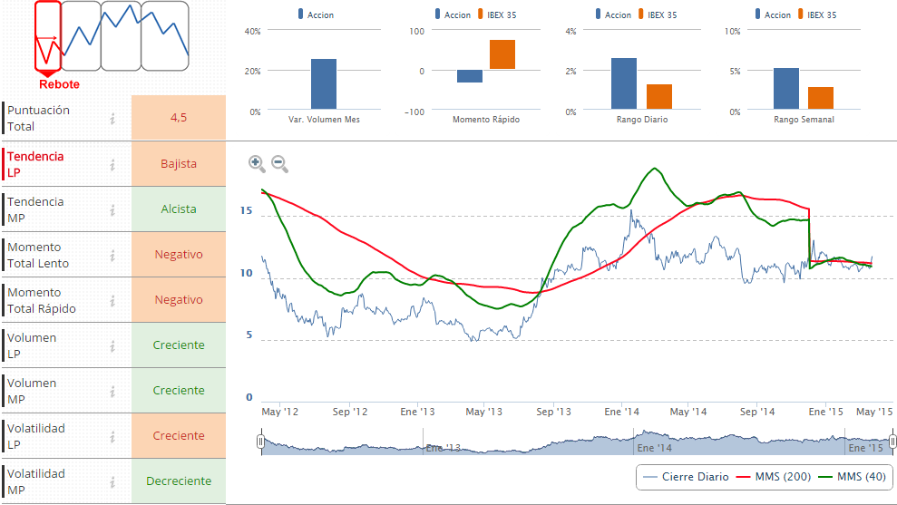This screenshot has width=897, height=505.
Task: Open info icon for Momento Total Lento
Action: 112,255
